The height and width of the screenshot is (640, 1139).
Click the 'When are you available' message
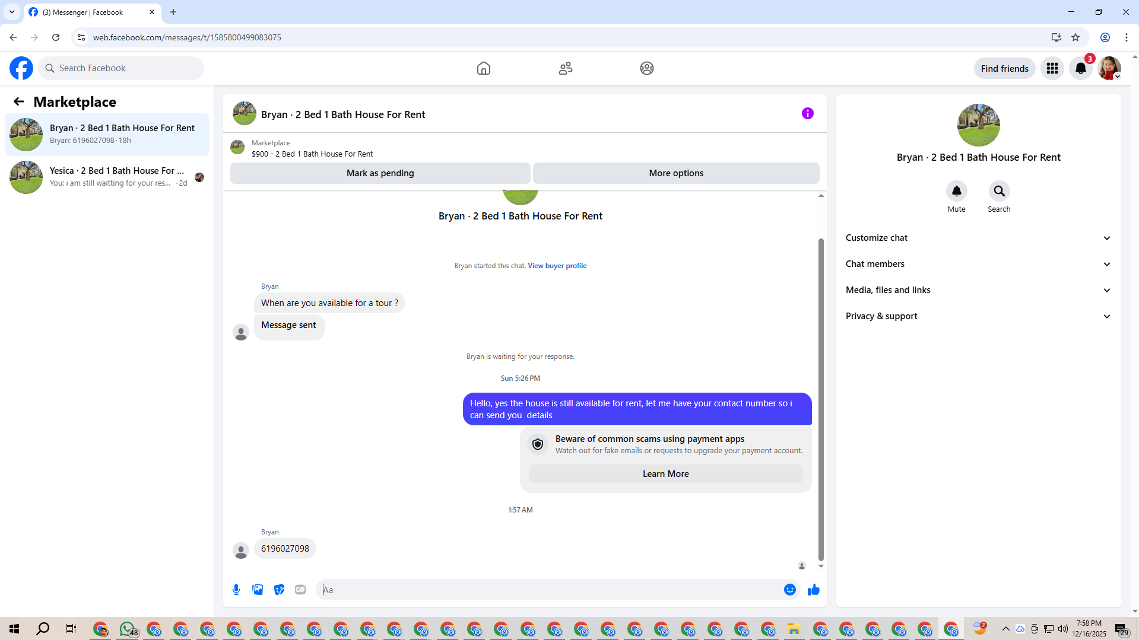pyautogui.click(x=329, y=303)
